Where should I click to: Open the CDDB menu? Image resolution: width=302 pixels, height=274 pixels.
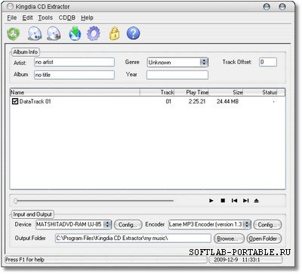[x=67, y=17]
